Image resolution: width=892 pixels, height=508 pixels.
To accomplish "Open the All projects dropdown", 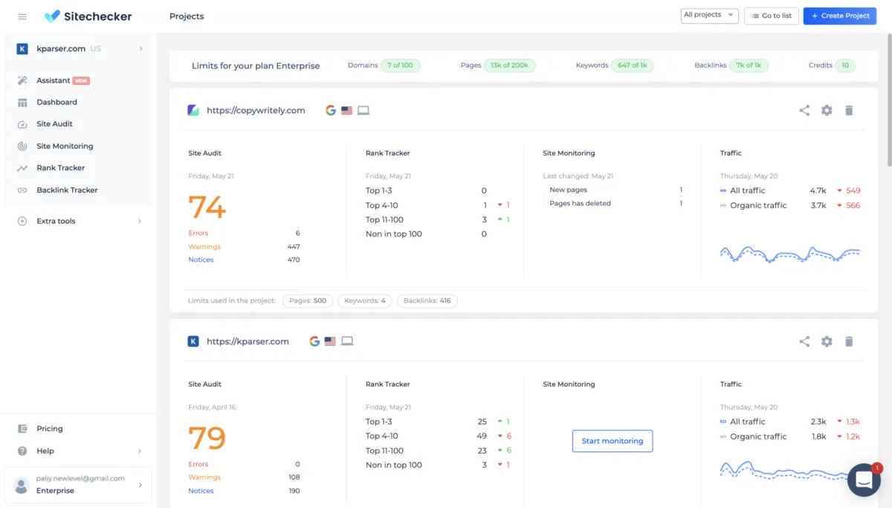I will pyautogui.click(x=709, y=16).
